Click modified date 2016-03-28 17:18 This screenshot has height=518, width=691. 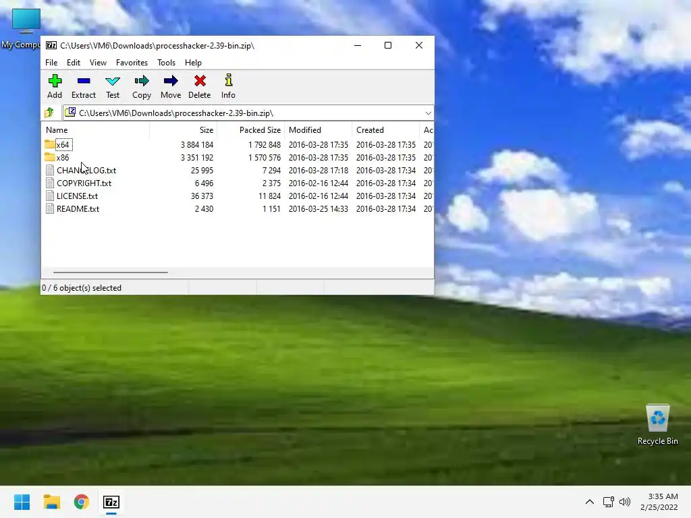pyautogui.click(x=319, y=170)
